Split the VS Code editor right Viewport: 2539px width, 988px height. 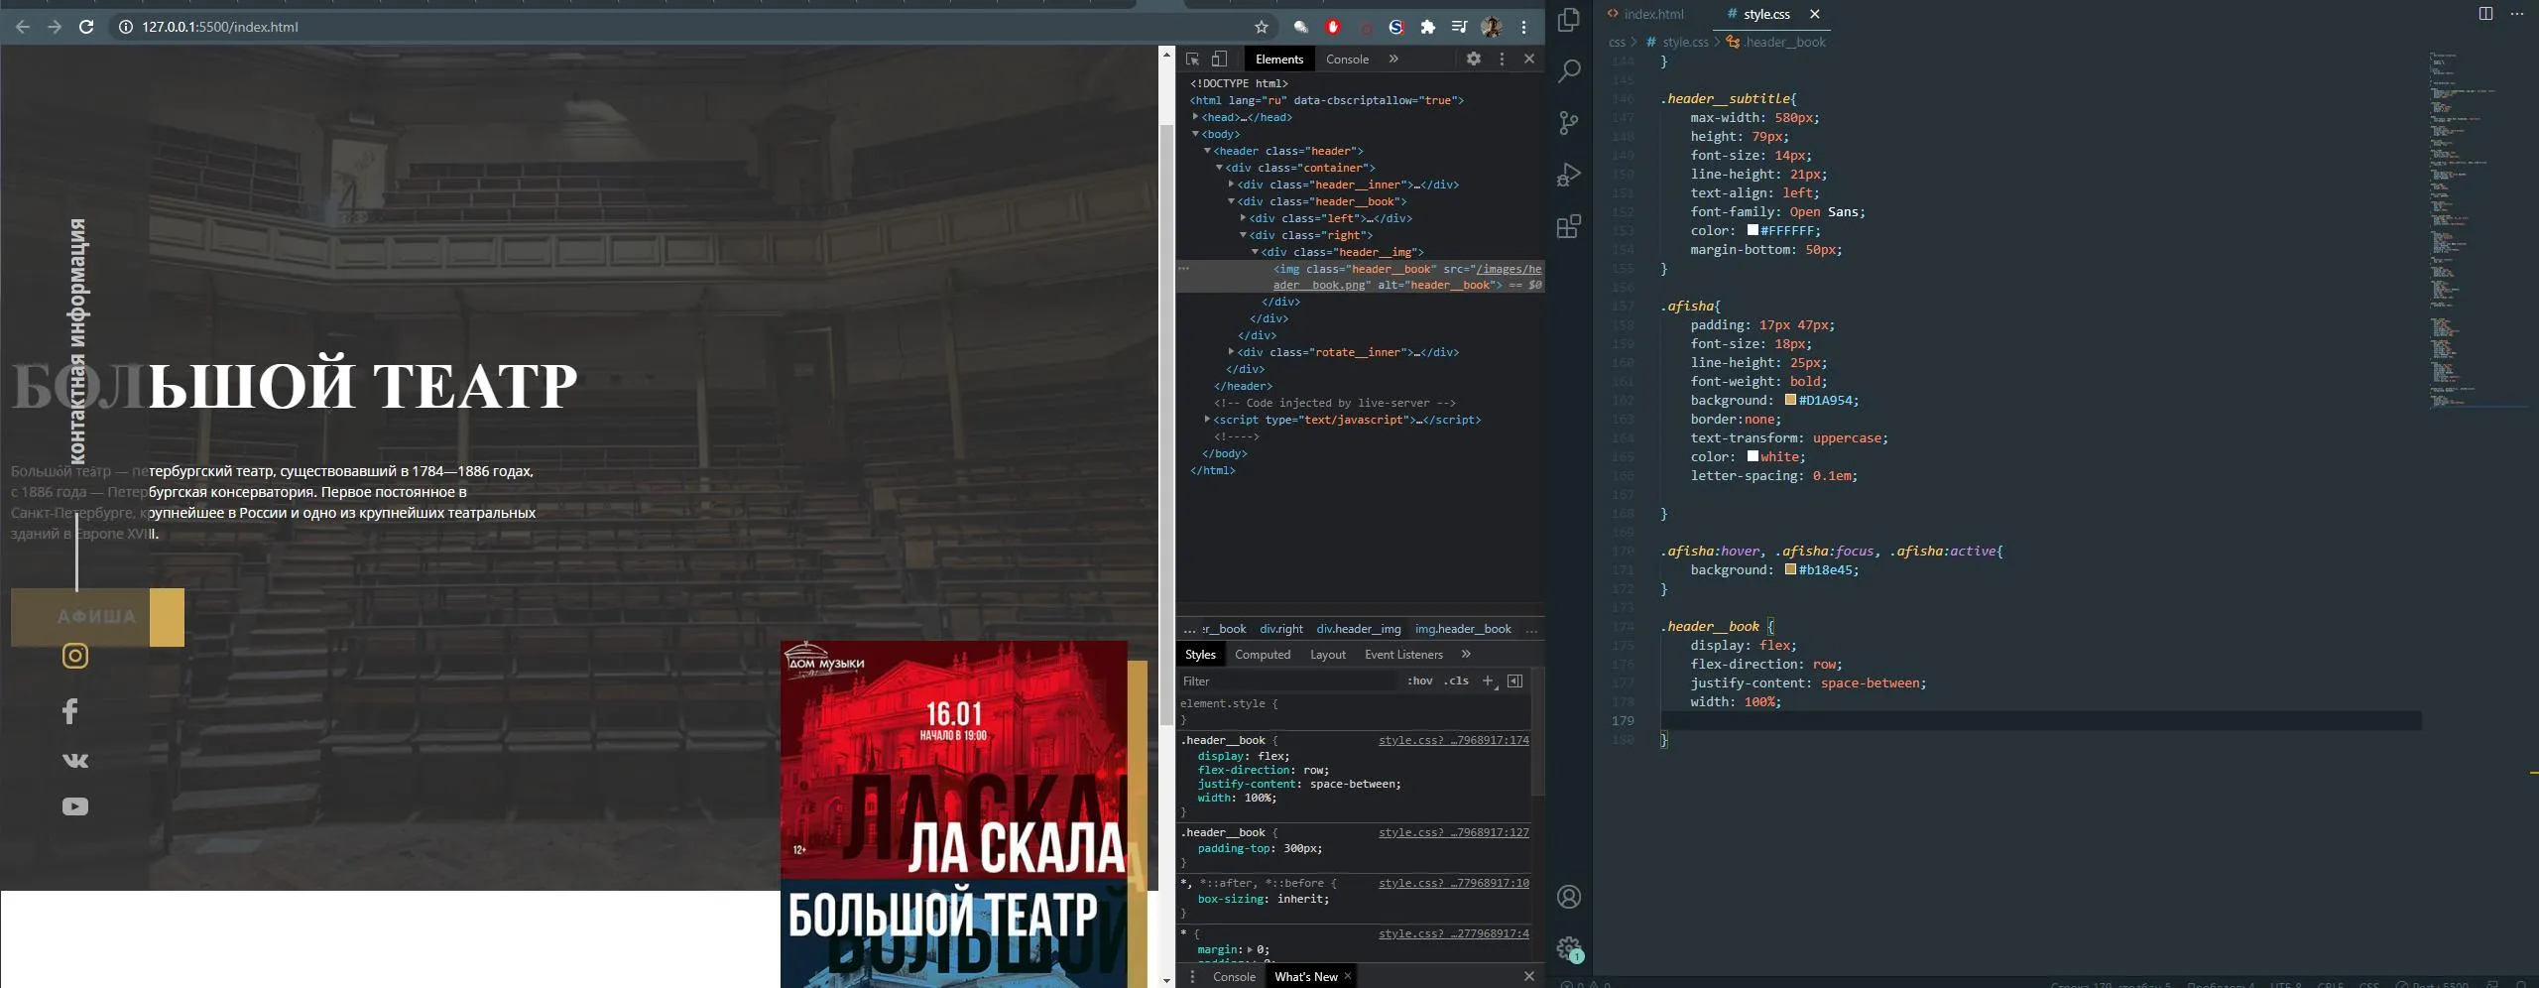click(2485, 14)
